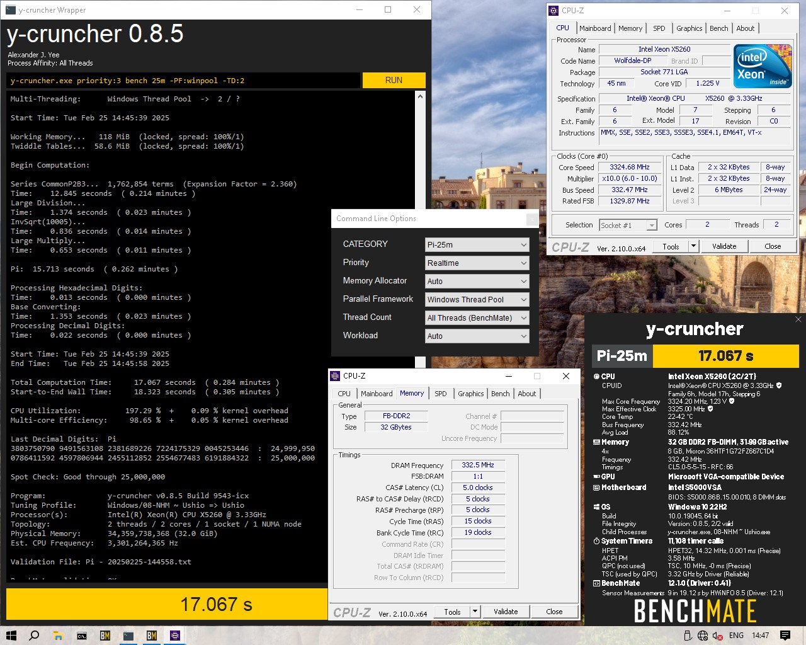Switch to Memory tab in top CPU-Z
Screen dimensions: 806x645
click(630, 28)
